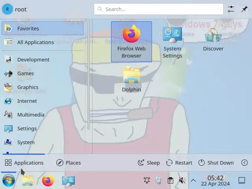Open Firefox from the taskbar
Viewport: 252px width, 189px height.
tap(48, 180)
